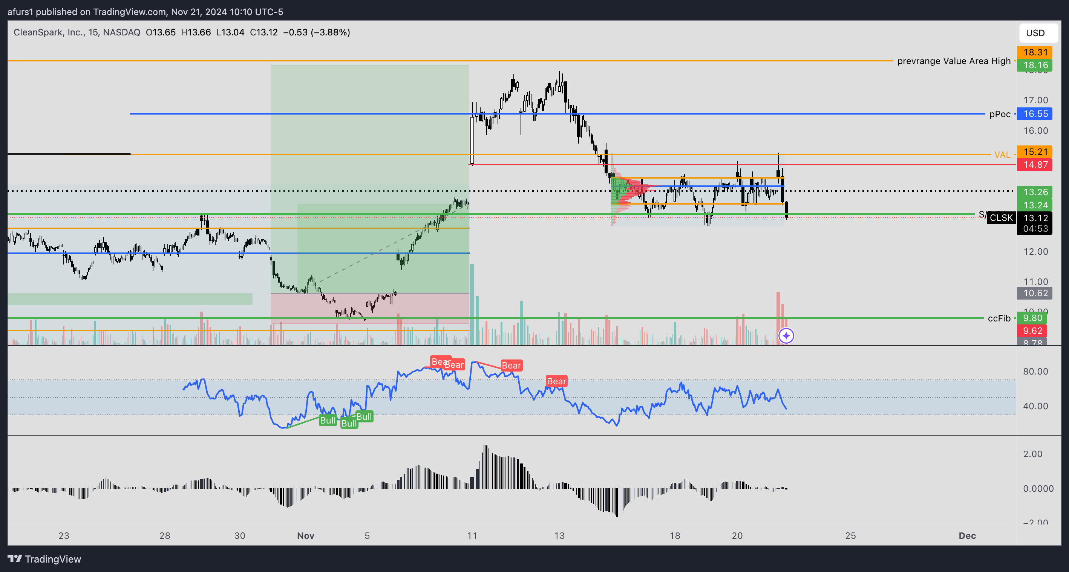Click the high value H13.66
The image size is (1069, 572).
[x=196, y=32]
